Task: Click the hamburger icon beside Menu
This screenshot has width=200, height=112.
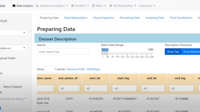Action: click(93, 6)
